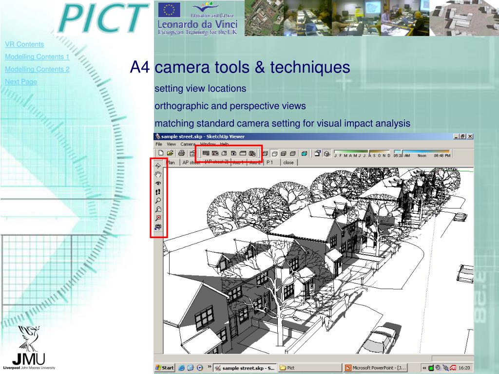The height and width of the screenshot is (374, 499).
Task: Click the Leonardo da Vinci banner logo
Action: [x=198, y=19]
